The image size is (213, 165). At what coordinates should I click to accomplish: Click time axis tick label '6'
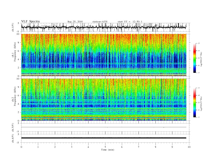122,147
